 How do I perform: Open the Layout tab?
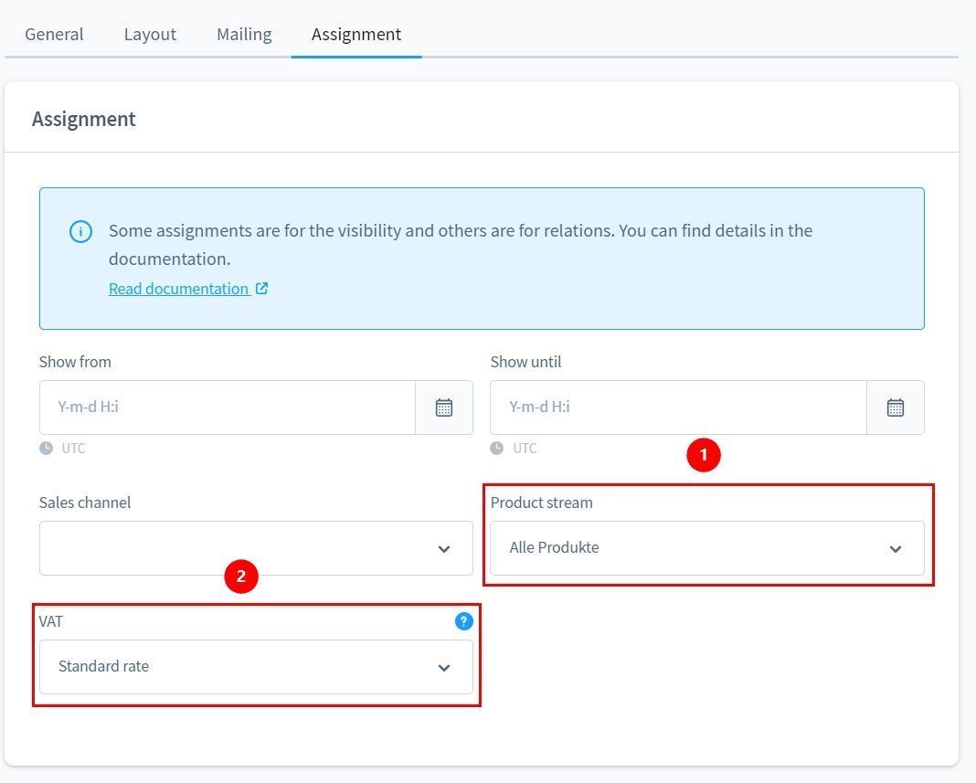[x=150, y=34]
